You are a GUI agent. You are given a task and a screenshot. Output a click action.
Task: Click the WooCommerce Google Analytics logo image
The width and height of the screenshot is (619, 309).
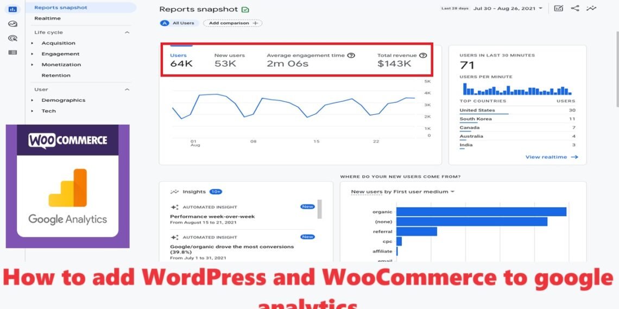[67, 186]
